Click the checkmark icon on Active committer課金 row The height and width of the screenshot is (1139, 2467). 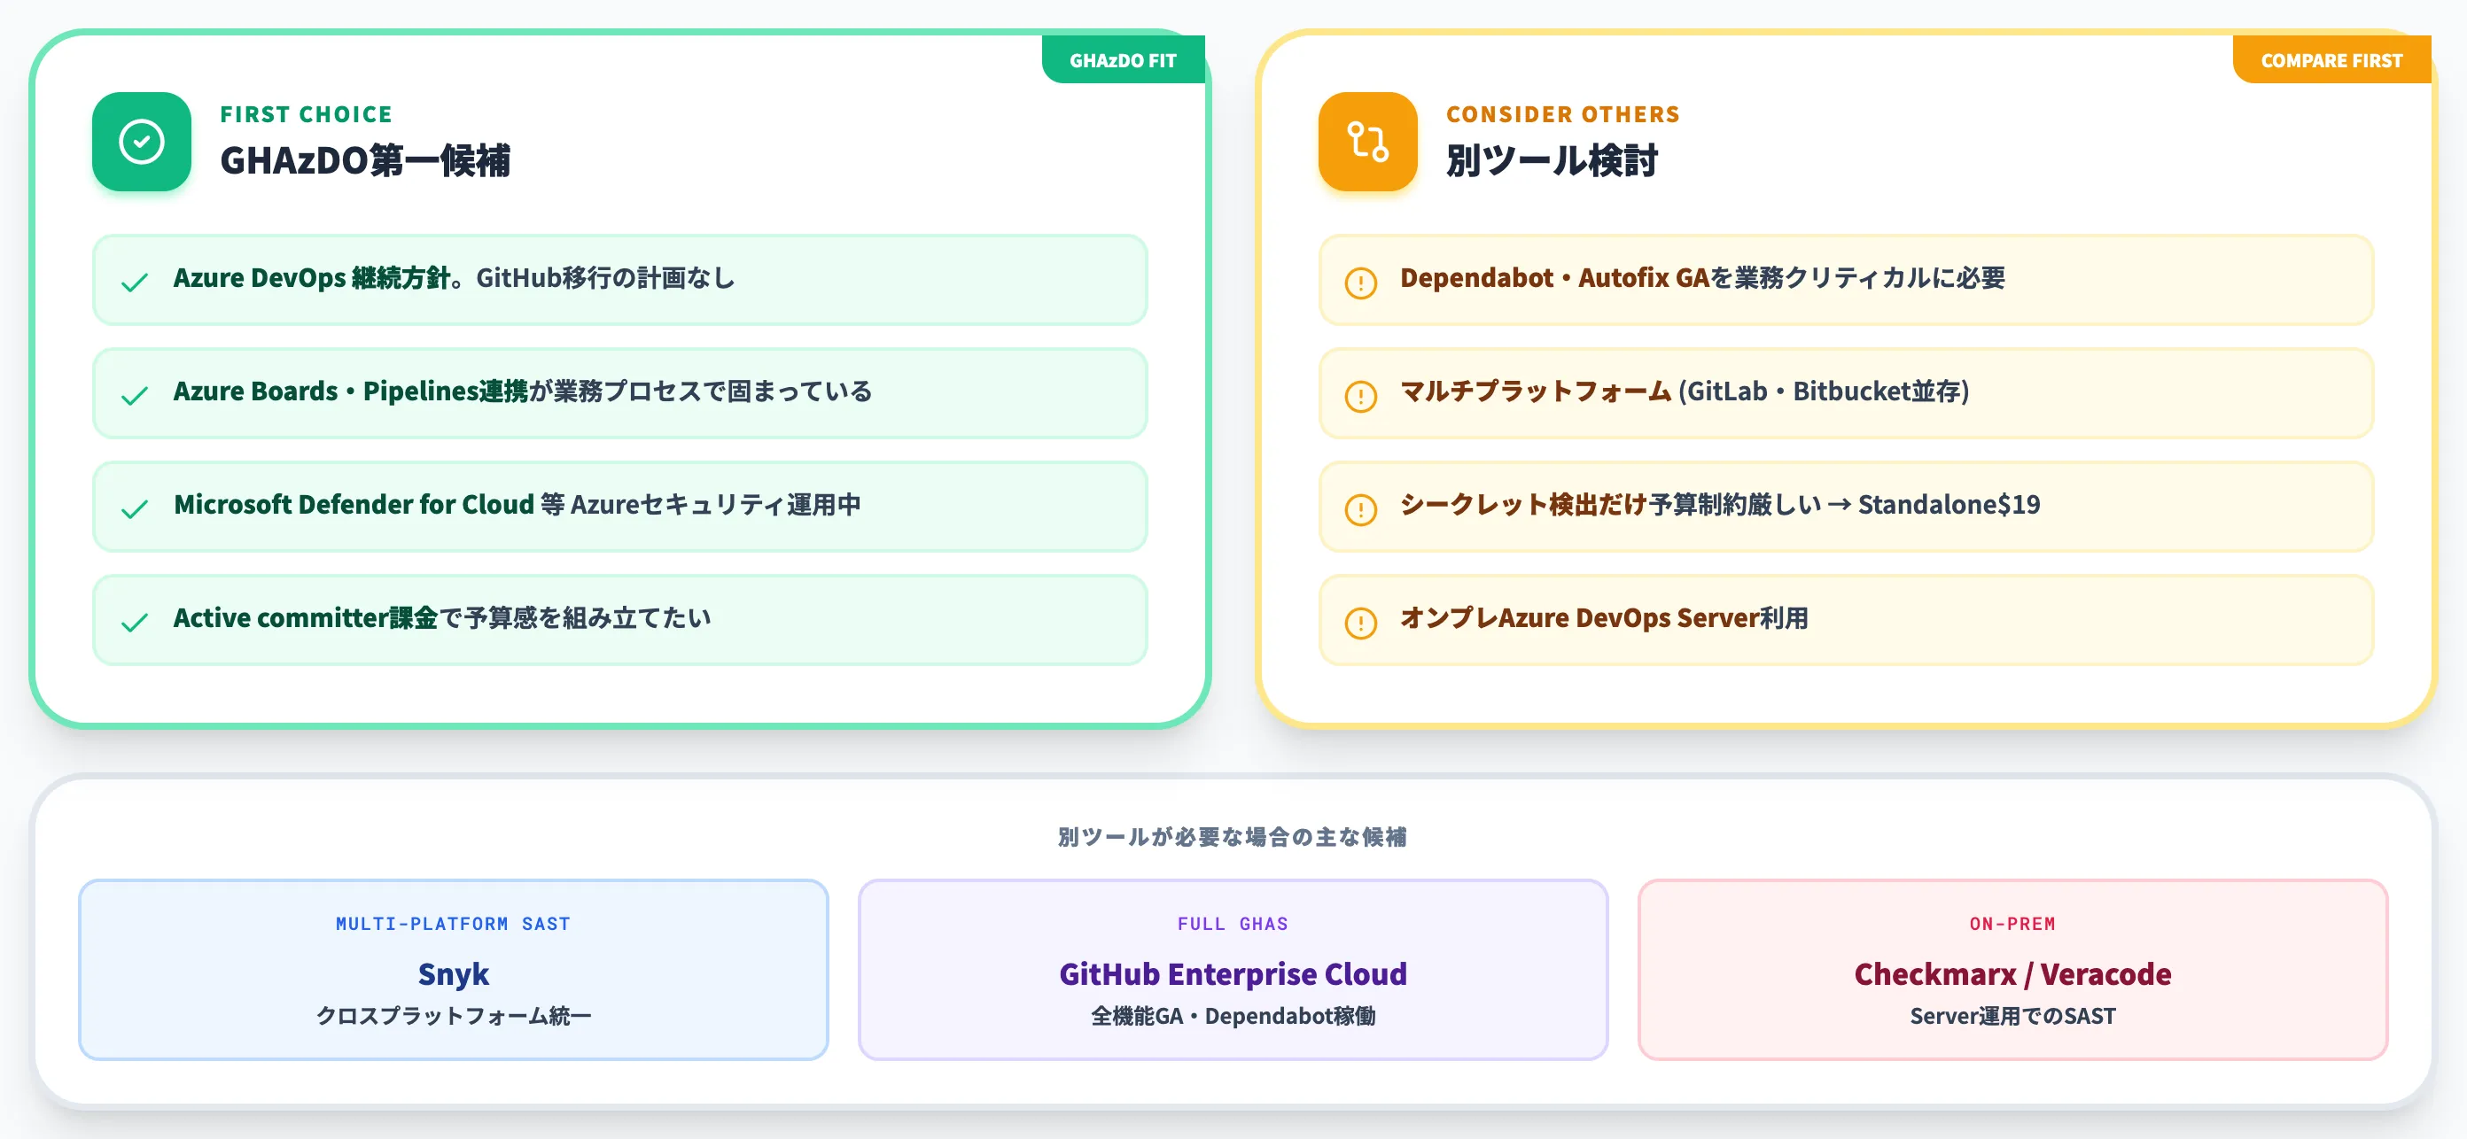pos(135,622)
